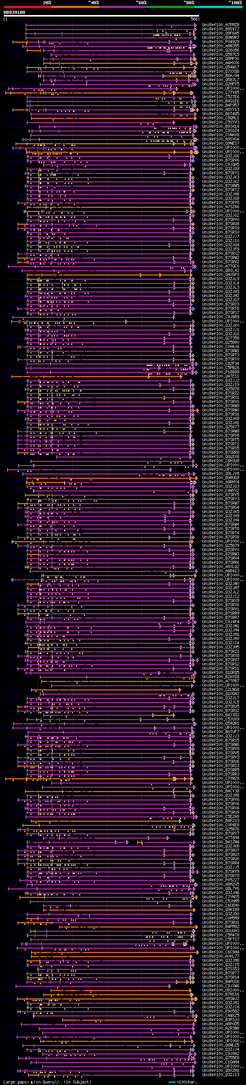Open hit UniRef100_Q8MP30
246x1085 pixels.
click(221, 59)
